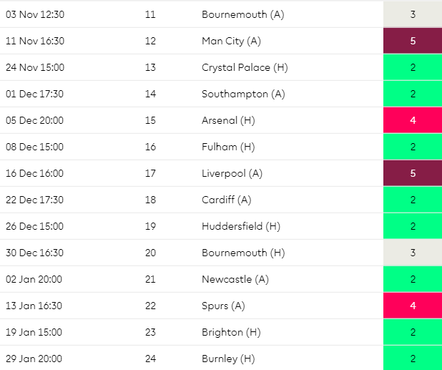Click the red difficulty 4 cell for Spurs

click(413, 306)
